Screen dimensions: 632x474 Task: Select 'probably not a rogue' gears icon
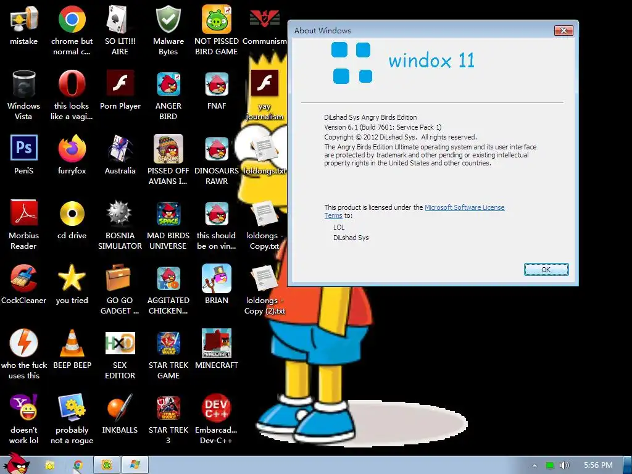tap(72, 407)
